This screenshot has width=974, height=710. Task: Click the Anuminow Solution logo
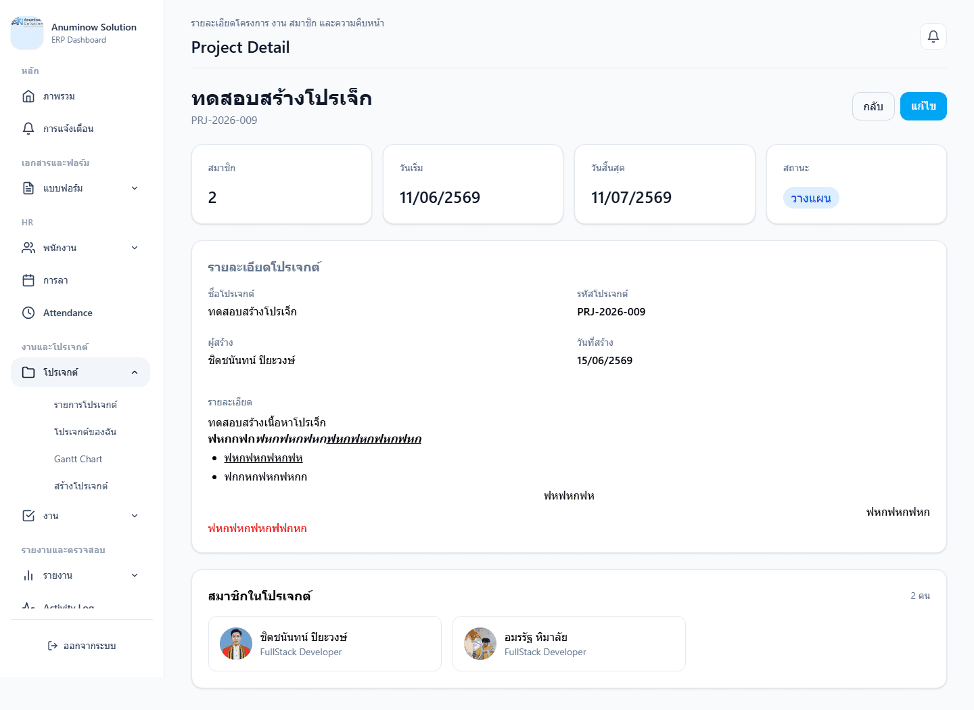click(27, 32)
